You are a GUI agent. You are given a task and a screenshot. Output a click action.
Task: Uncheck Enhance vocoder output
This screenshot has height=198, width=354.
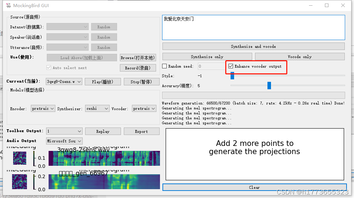click(231, 66)
